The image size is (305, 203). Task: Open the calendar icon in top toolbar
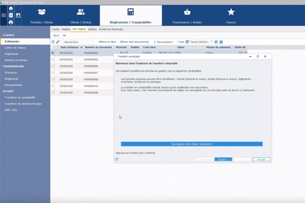tap(18, 16)
